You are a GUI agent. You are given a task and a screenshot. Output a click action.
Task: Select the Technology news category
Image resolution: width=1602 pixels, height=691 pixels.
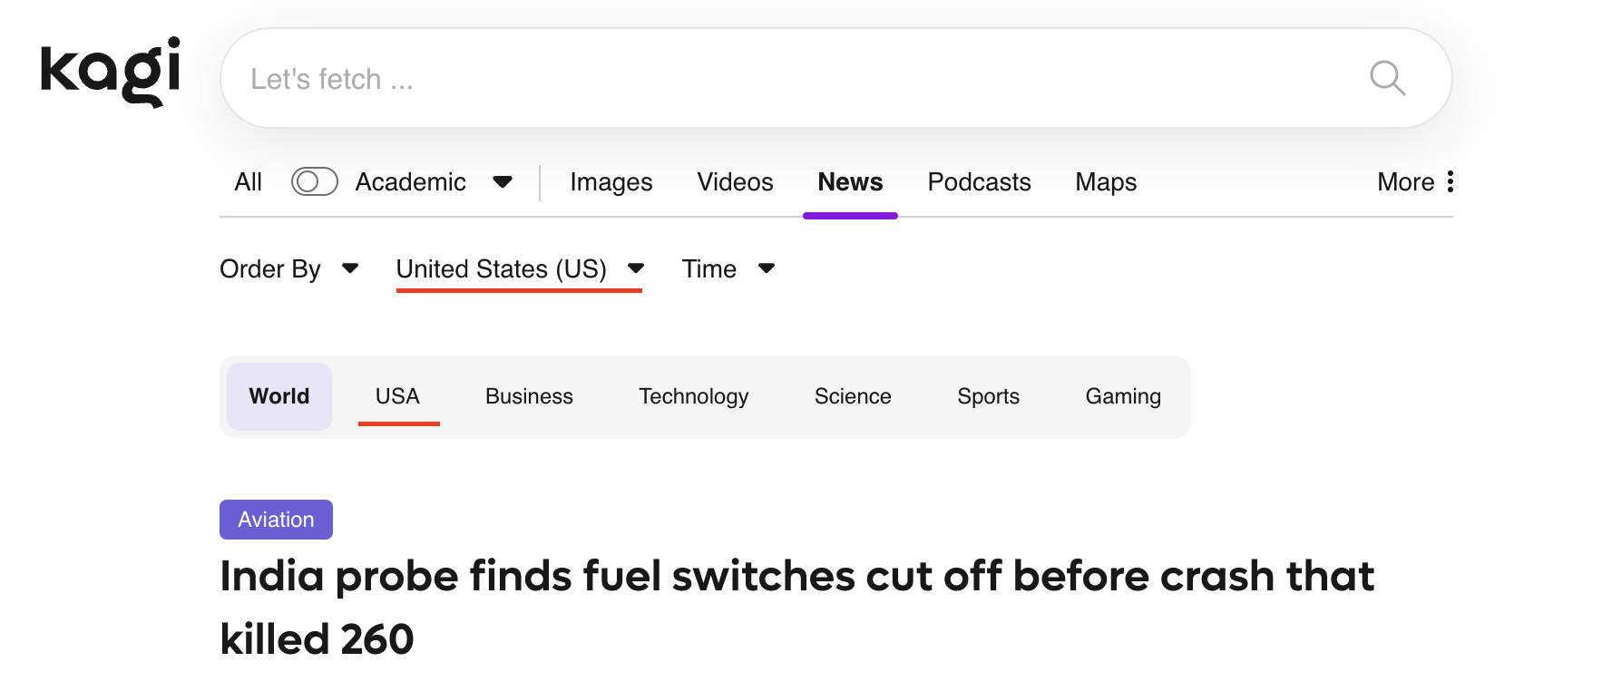pyautogui.click(x=693, y=396)
